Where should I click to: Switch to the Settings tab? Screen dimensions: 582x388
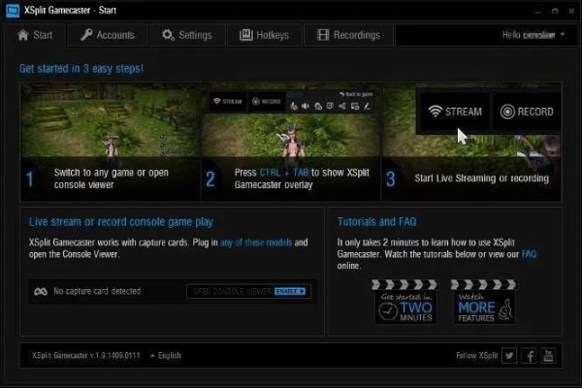186,35
